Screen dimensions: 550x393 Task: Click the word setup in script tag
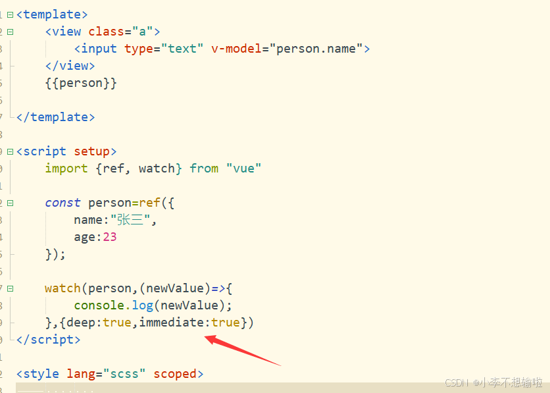click(91, 151)
